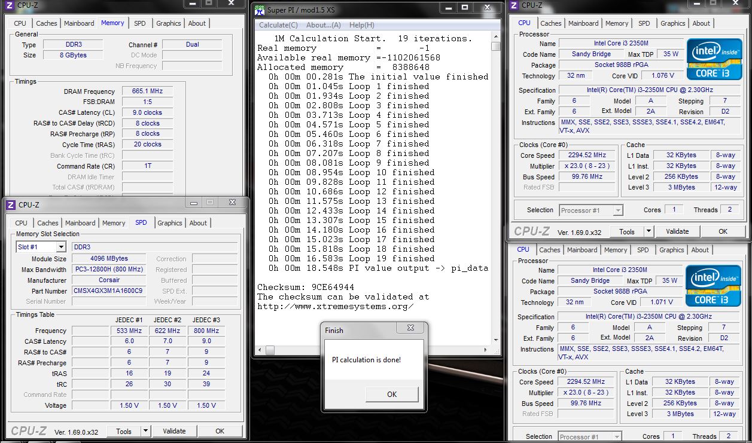Open Memory tab in lower CPU window
752x443 pixels.
616,250
